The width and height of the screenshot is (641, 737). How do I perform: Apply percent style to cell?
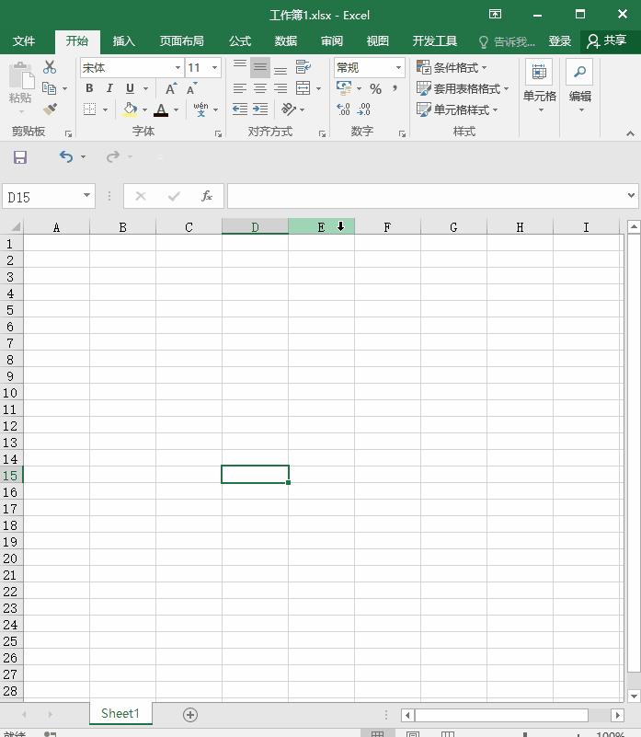375,89
